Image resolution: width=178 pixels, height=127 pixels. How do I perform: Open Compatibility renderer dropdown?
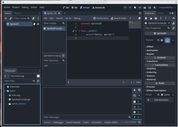[x=167, y=7]
